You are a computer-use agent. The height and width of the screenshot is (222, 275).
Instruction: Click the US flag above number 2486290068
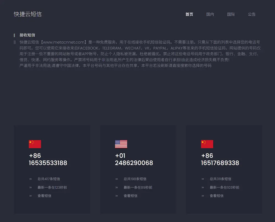tap(121, 144)
